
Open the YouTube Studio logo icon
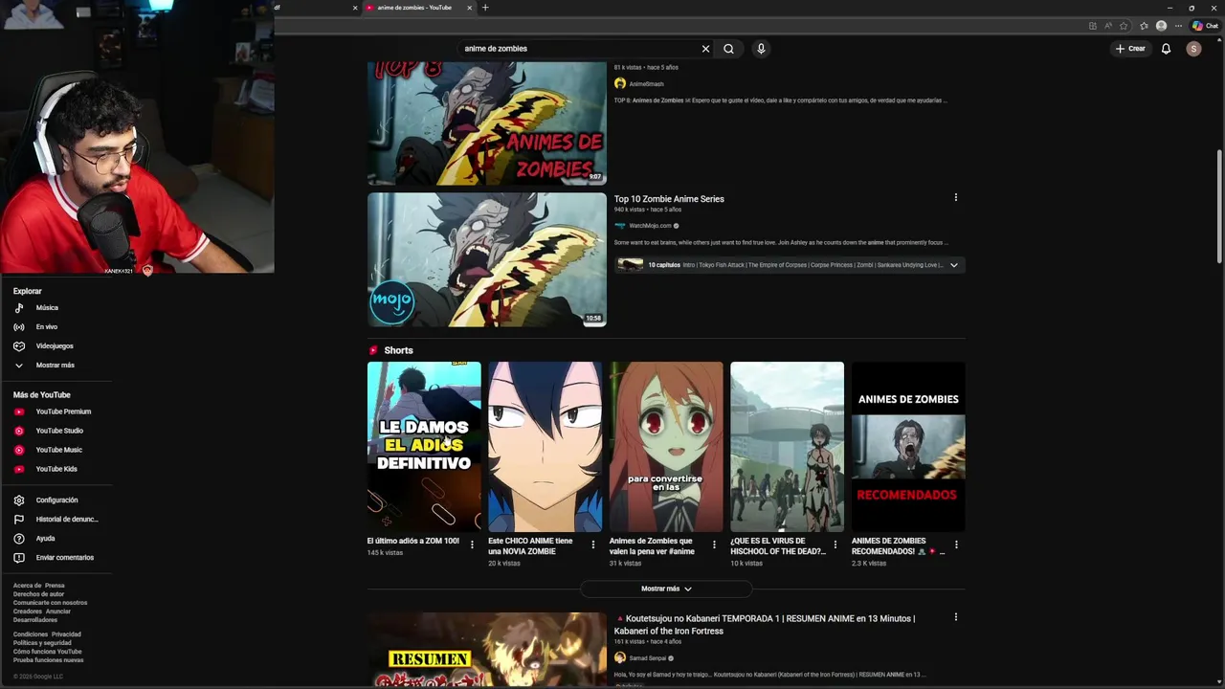coord(19,431)
